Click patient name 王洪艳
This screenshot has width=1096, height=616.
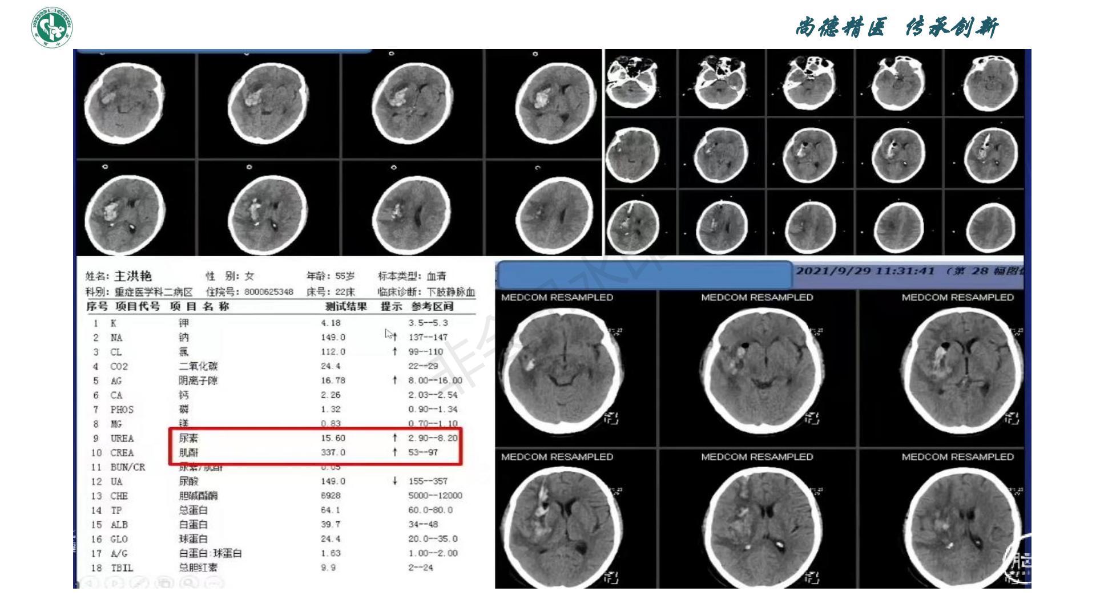[133, 276]
